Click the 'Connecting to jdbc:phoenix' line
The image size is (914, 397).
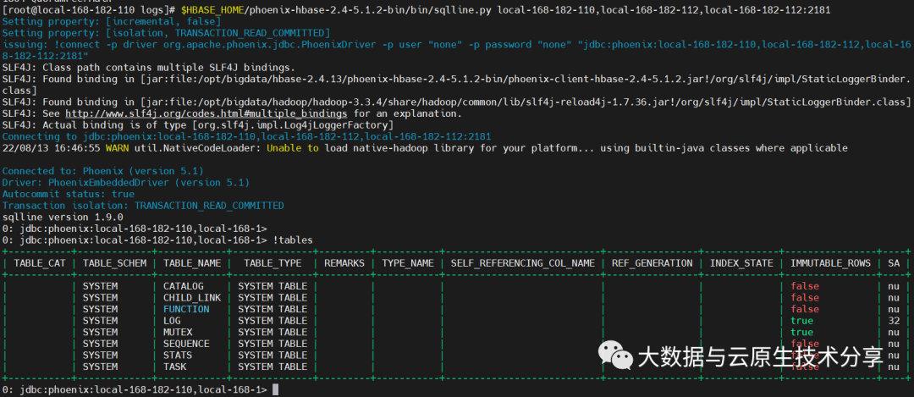click(246, 137)
